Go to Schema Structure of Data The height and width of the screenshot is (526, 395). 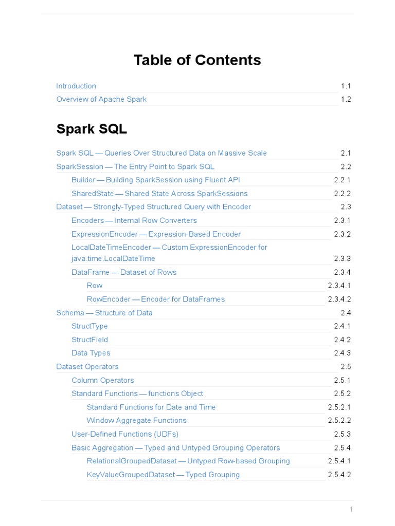coord(104,313)
